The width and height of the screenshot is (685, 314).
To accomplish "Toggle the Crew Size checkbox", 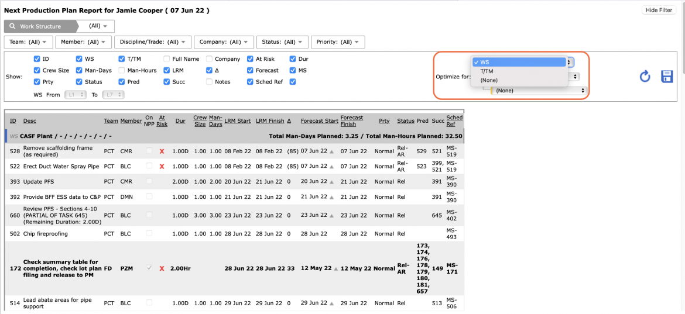I will 37,70.
